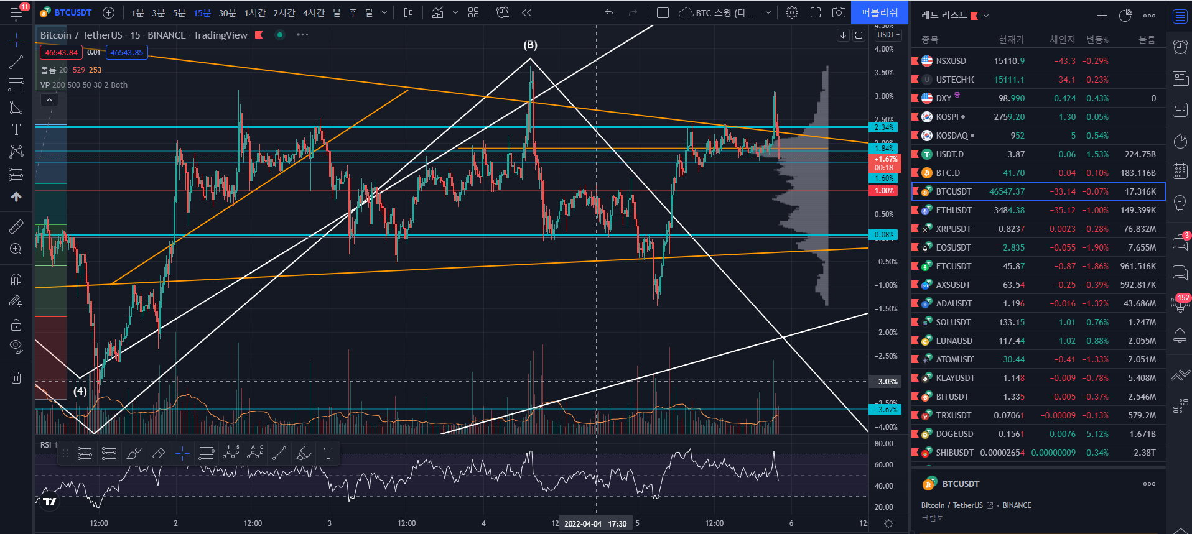
Task: Open the layout grid templates icon
Action: 473,12
